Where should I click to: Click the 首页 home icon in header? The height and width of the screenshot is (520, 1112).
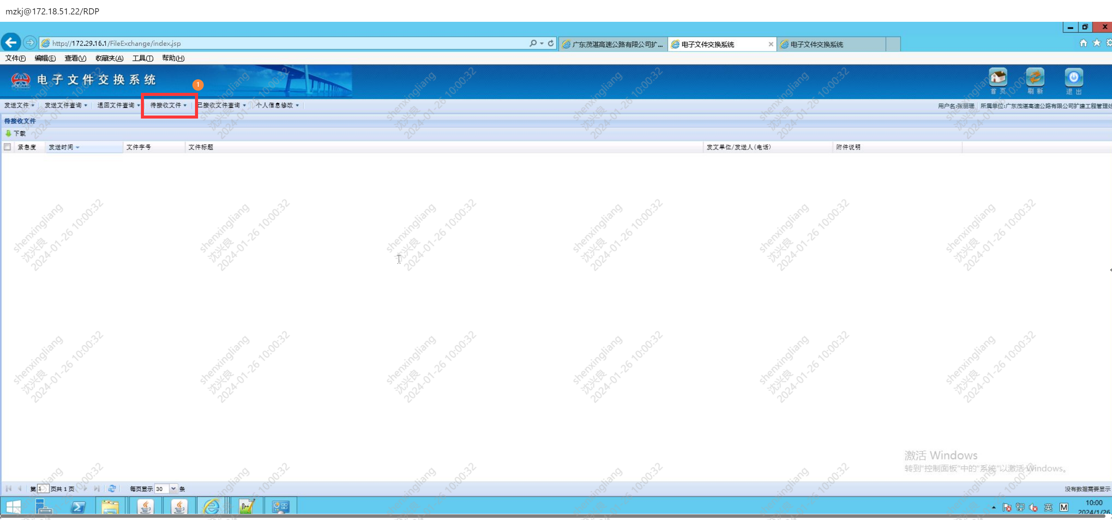pos(997,78)
